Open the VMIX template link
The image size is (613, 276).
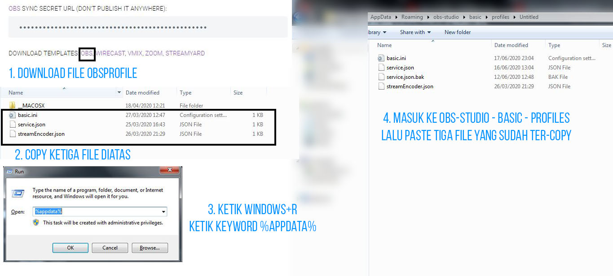coord(135,53)
